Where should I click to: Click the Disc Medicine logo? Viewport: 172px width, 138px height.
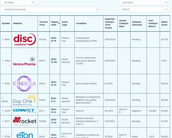click(25, 39)
